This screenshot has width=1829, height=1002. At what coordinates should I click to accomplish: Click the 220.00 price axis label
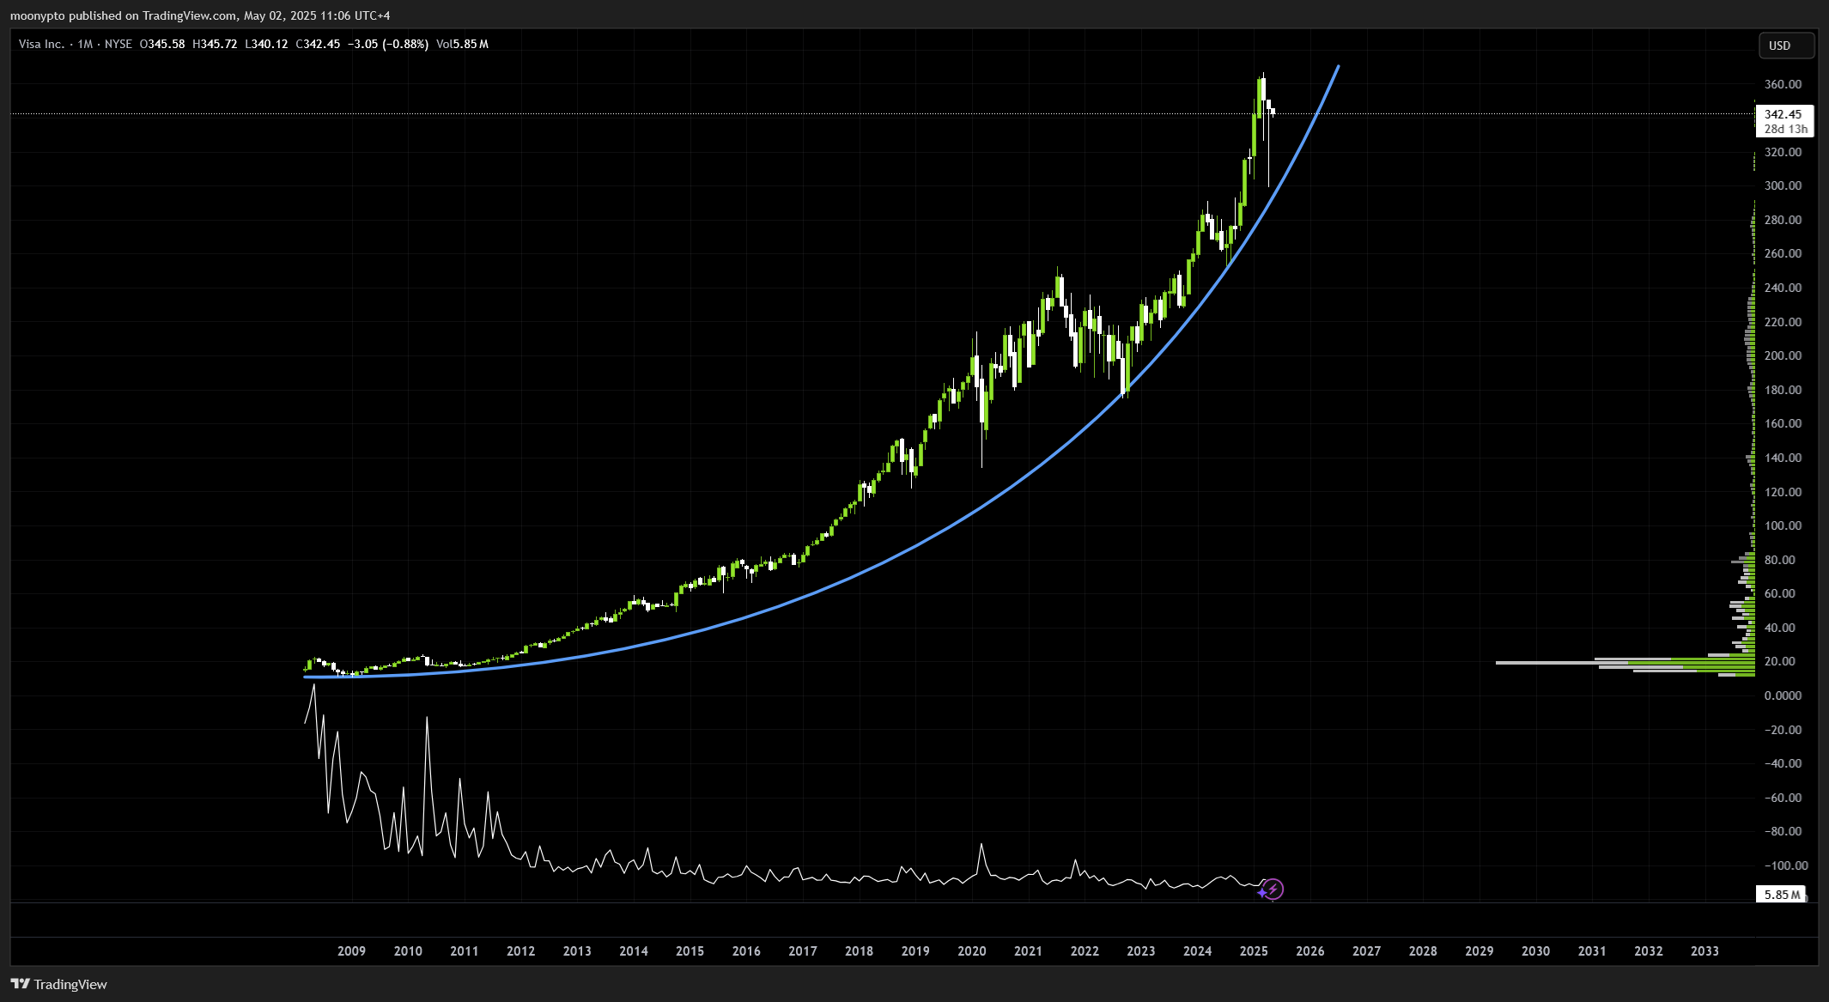coord(1783,322)
